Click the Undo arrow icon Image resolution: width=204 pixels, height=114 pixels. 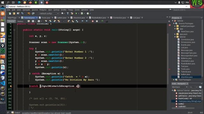[29, 13]
